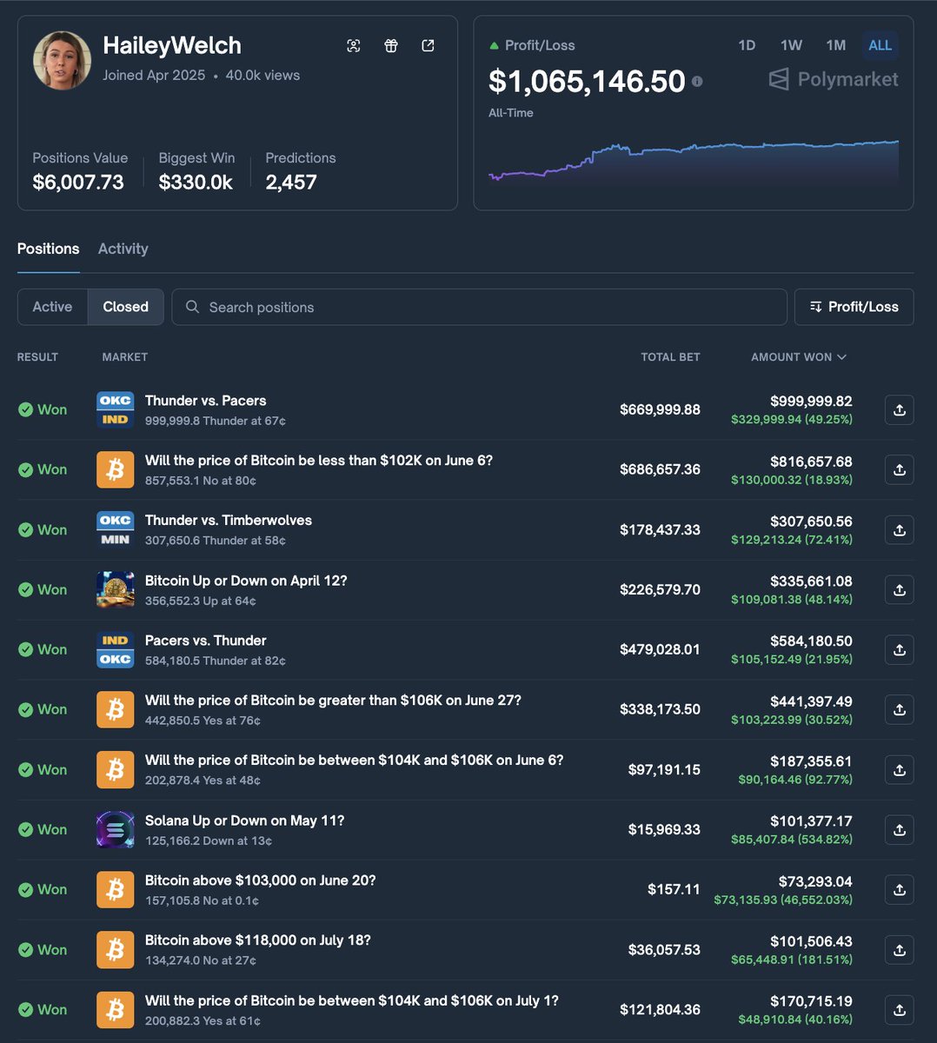937x1043 pixels.
Task: Share the Bitcoin above $103,000 June 20 result
Action: point(900,890)
